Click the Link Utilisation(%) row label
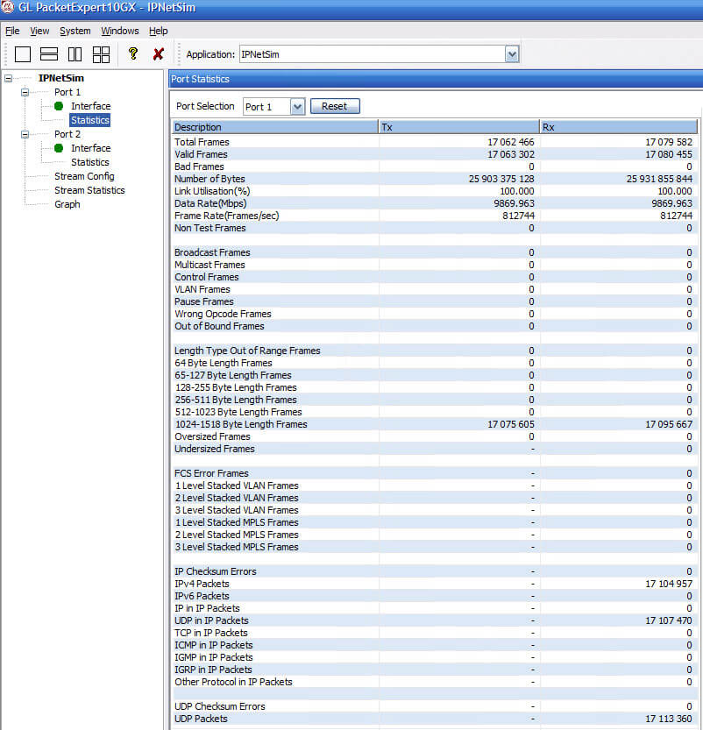This screenshot has width=703, height=730. click(212, 191)
